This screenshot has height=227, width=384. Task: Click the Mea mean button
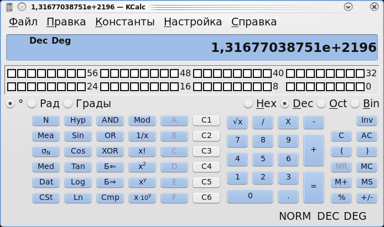tap(46, 136)
